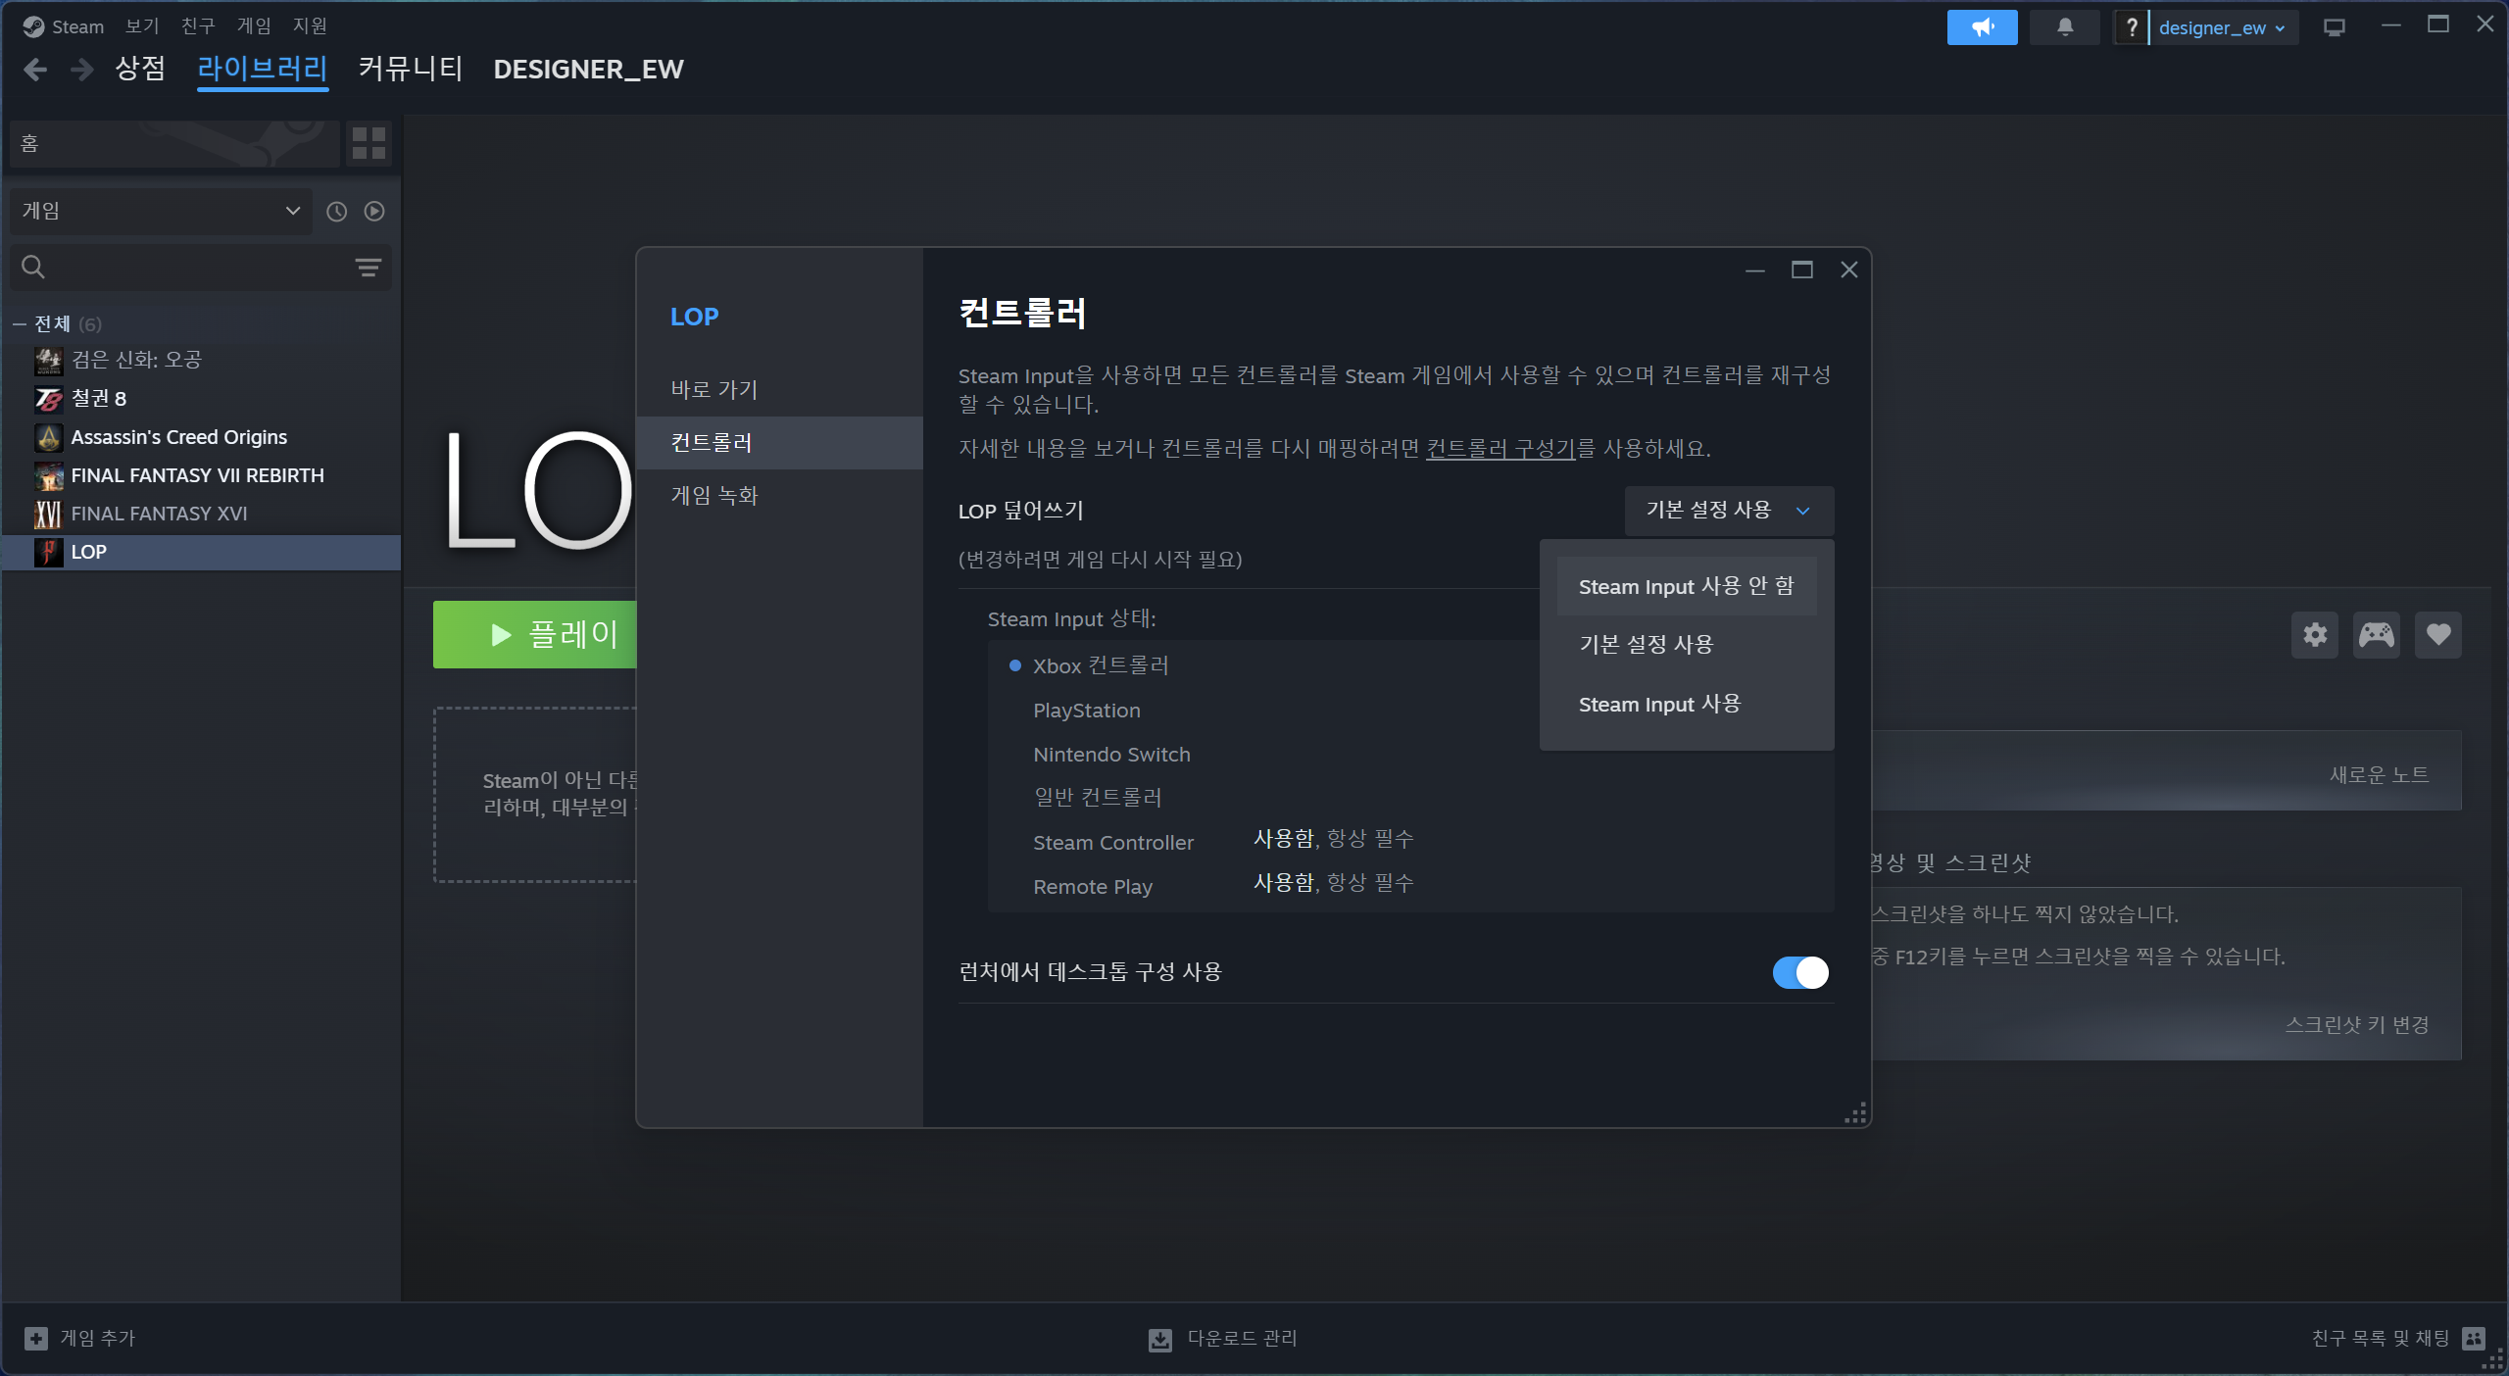Open the notifications bell
The width and height of the screenshot is (2509, 1376).
[x=2064, y=27]
